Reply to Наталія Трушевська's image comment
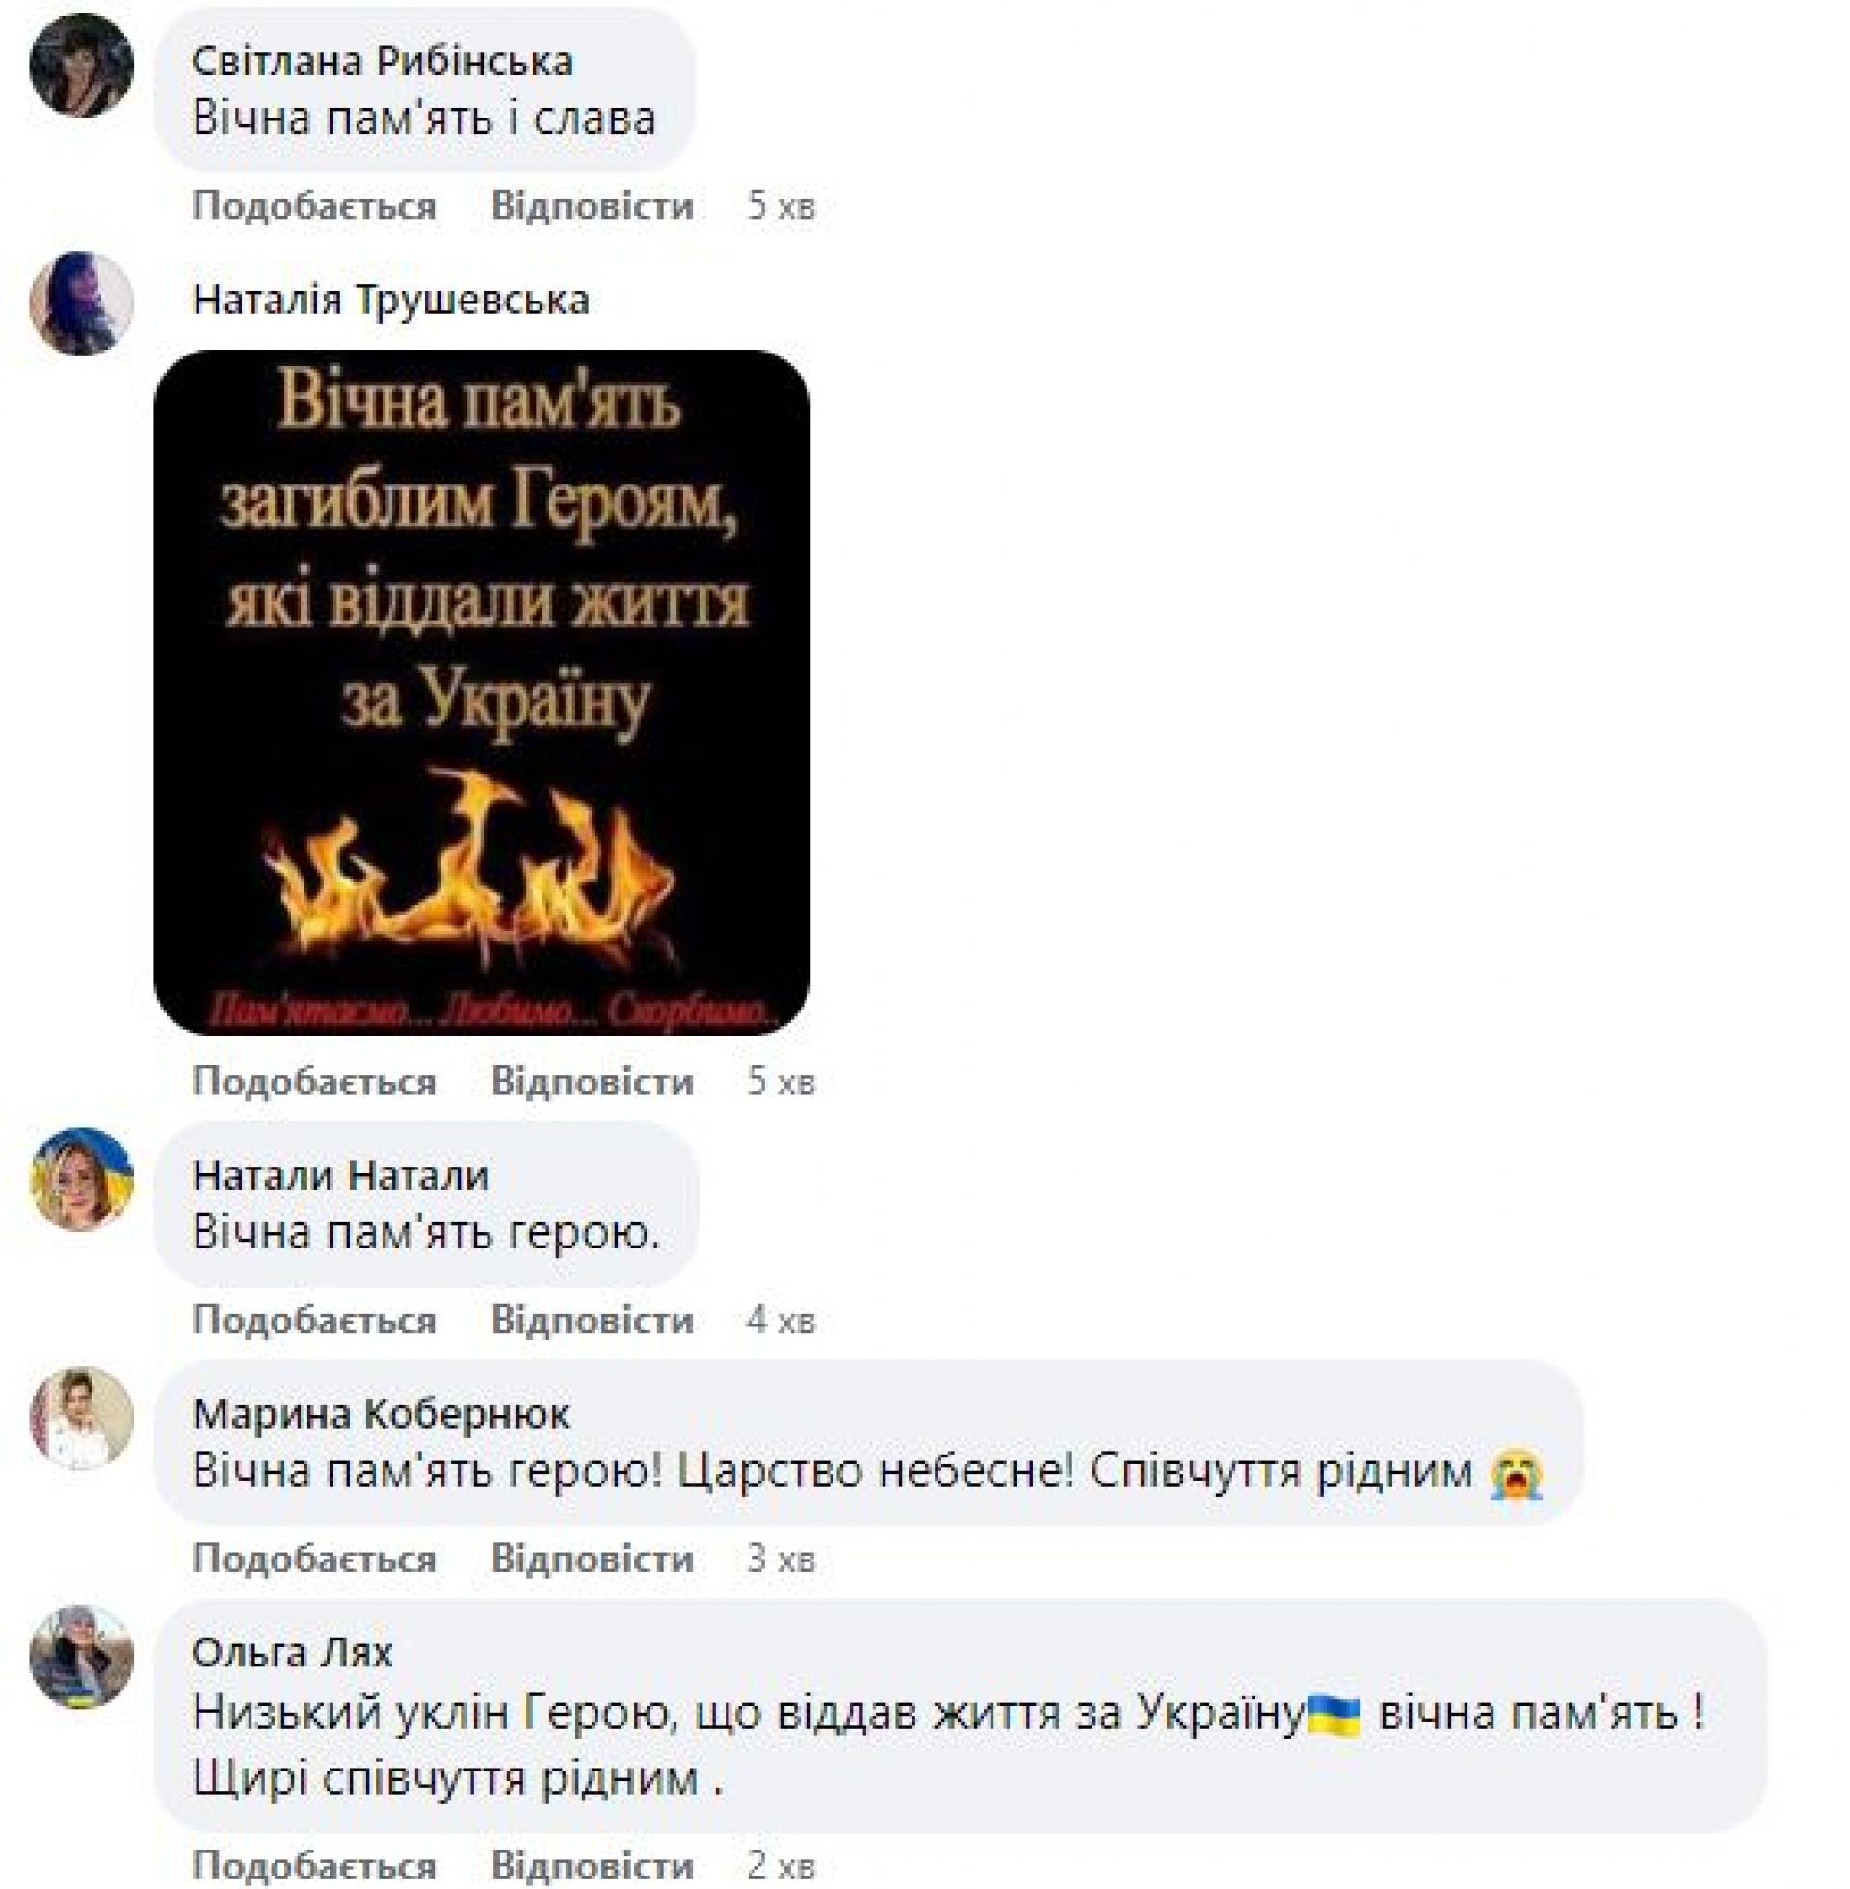The image size is (1850, 1889). pos(592,1081)
